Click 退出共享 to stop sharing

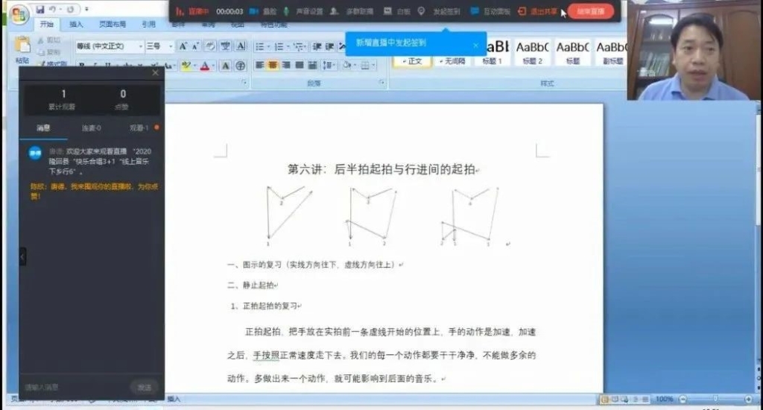pyautogui.click(x=537, y=11)
